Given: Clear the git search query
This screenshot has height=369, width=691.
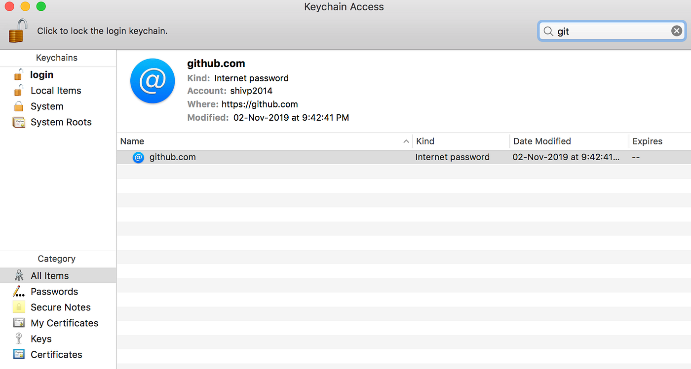Looking at the screenshot, I should 676,31.
